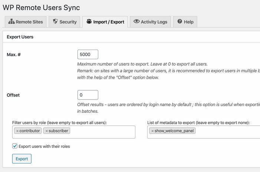Screen dimensions: 260x172
Task: Switch to the Security tab
Action: pos(65,22)
